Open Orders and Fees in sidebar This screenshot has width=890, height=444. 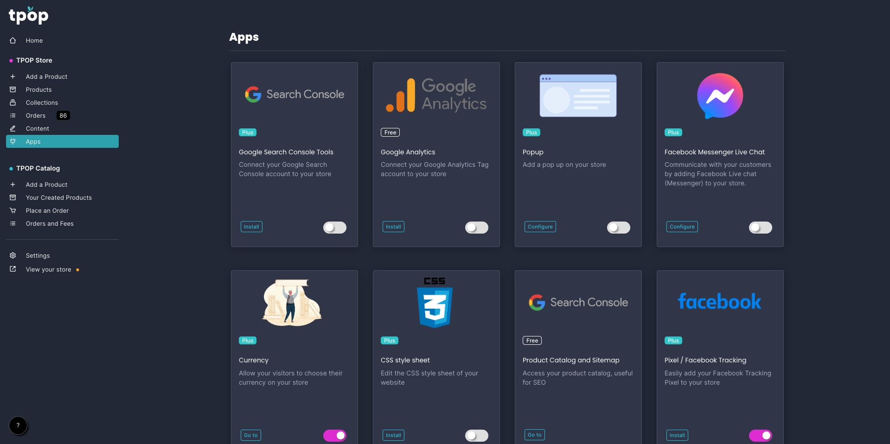50,223
